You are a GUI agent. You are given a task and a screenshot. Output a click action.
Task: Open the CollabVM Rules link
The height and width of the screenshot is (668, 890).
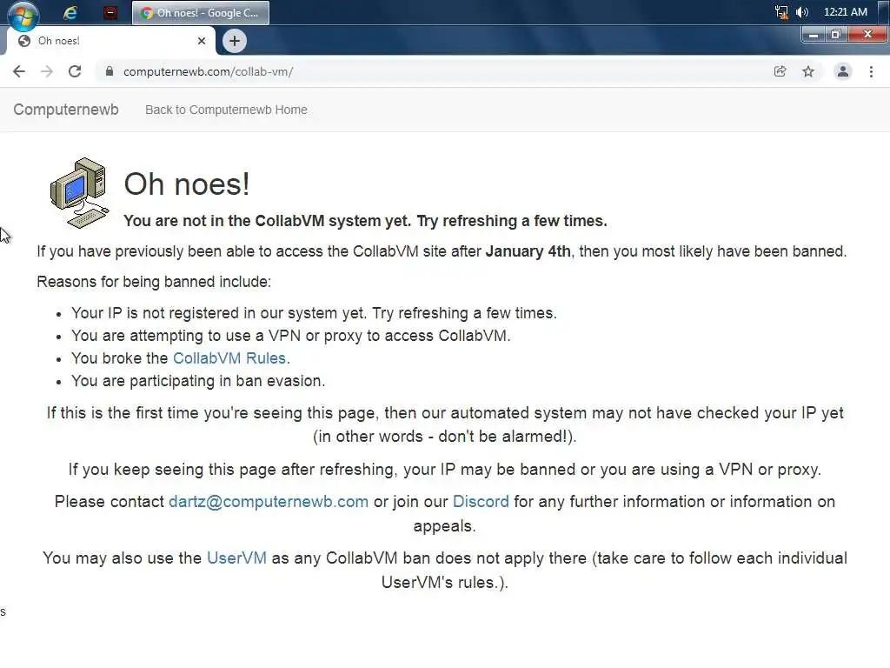tap(229, 358)
